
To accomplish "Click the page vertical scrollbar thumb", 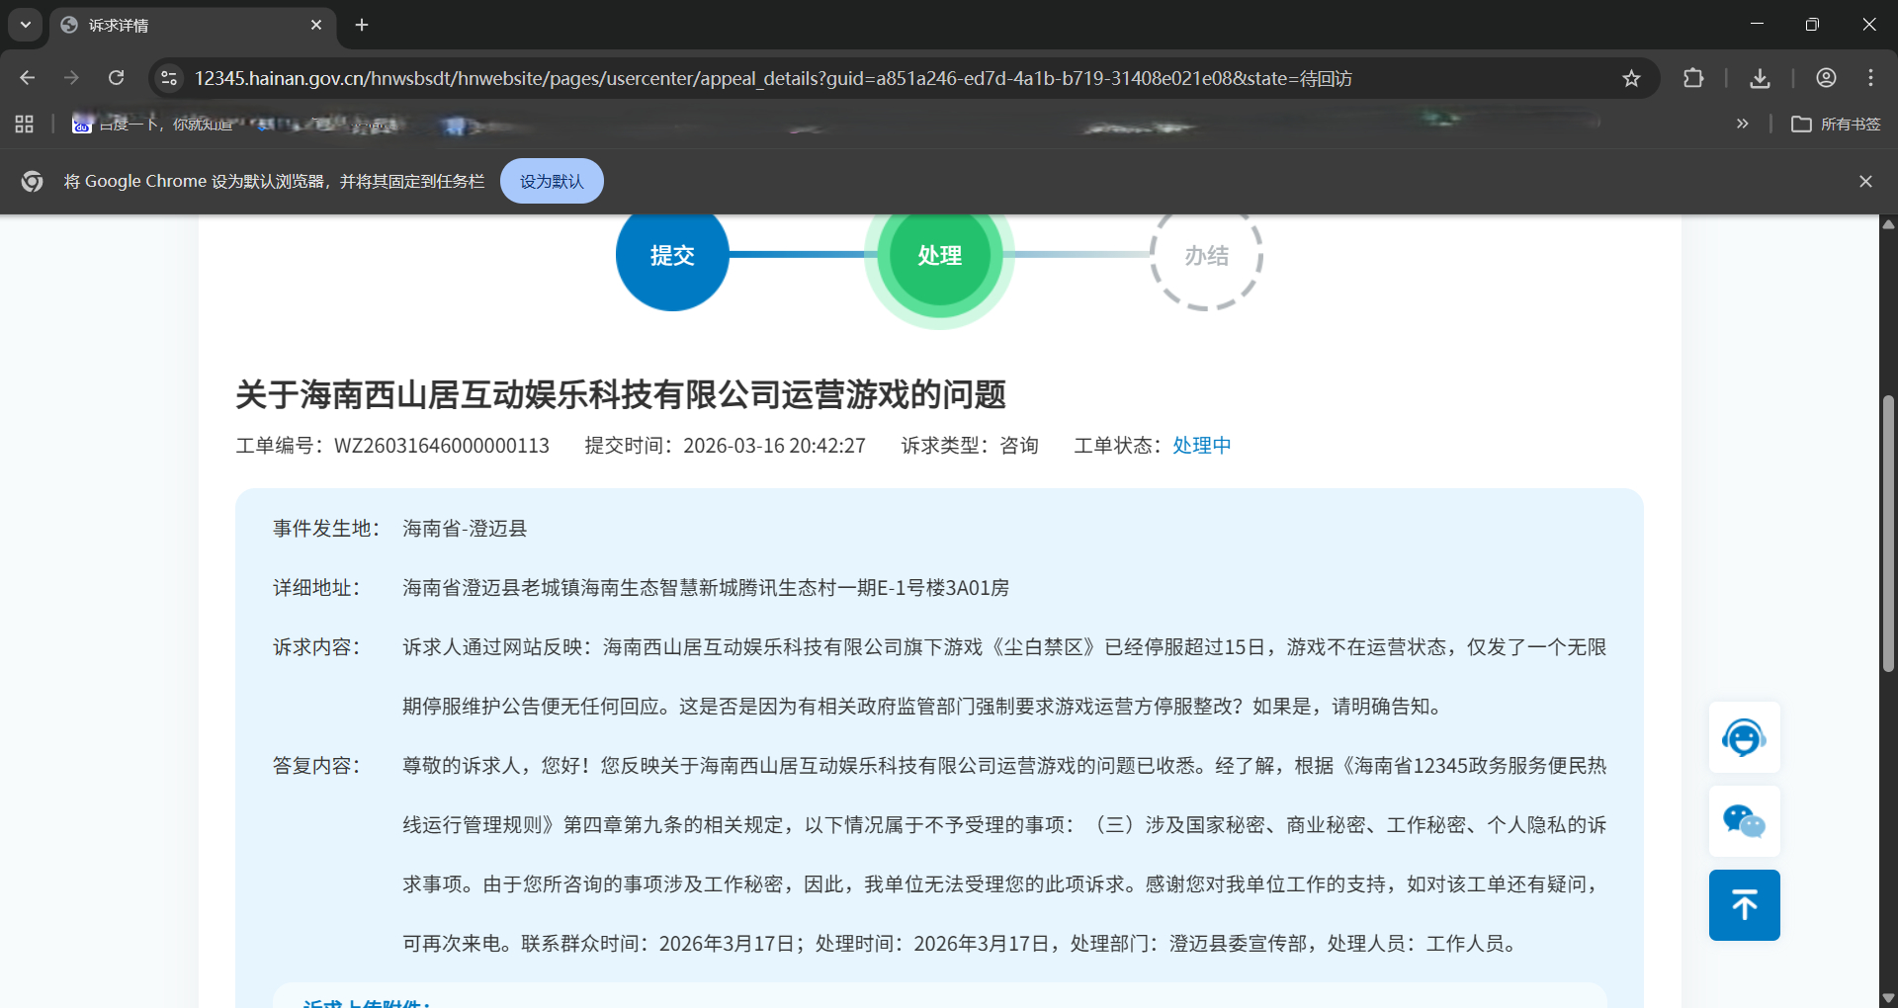I will pyautogui.click(x=1888, y=534).
